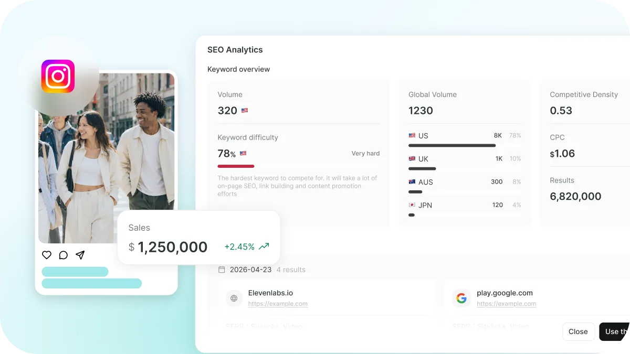Screen dimensions: 630x354
Task: Click the 4 results label
Action: (291, 270)
